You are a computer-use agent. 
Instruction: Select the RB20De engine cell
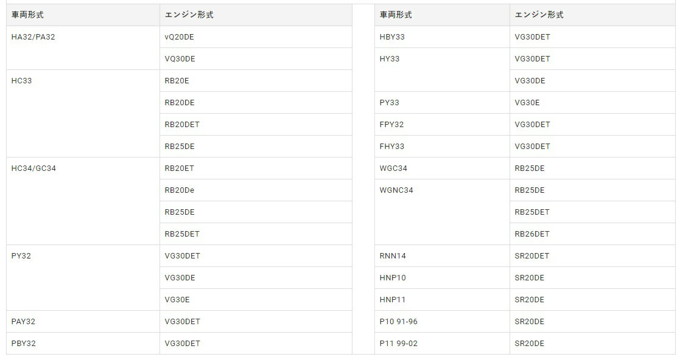click(x=180, y=190)
